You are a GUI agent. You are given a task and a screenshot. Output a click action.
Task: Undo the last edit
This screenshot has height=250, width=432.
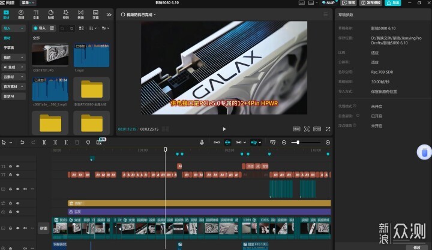[x=22, y=142]
